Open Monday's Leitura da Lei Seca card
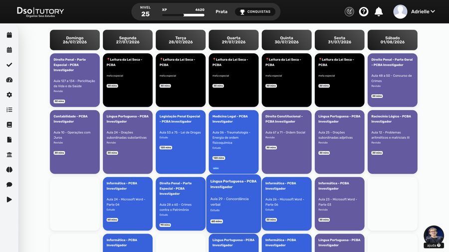This screenshot has height=252, width=449. tap(128, 80)
